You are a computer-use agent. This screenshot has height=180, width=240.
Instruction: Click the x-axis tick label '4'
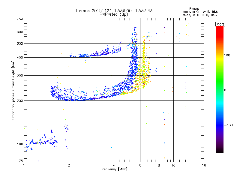coord(114,165)
